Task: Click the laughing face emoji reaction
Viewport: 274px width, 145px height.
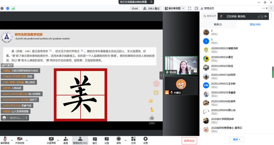Action: (x=156, y=92)
